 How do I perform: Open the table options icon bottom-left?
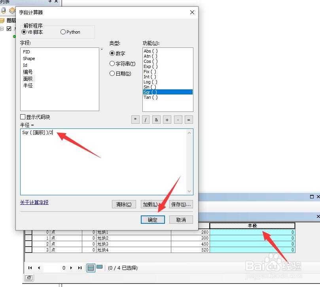[28, 278]
